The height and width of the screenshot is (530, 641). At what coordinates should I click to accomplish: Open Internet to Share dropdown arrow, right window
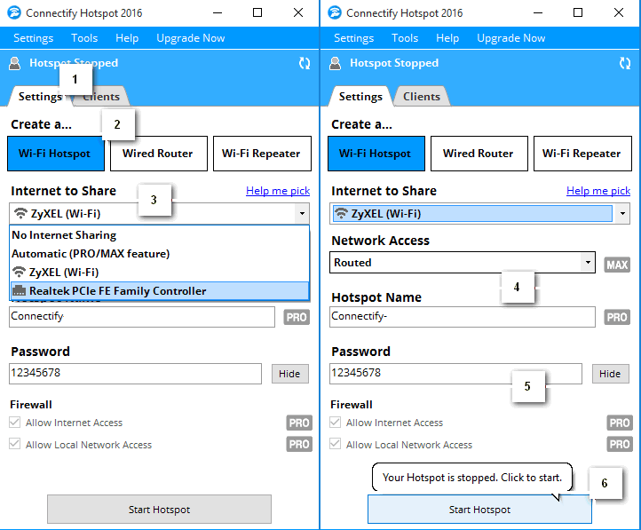pyautogui.click(x=622, y=213)
